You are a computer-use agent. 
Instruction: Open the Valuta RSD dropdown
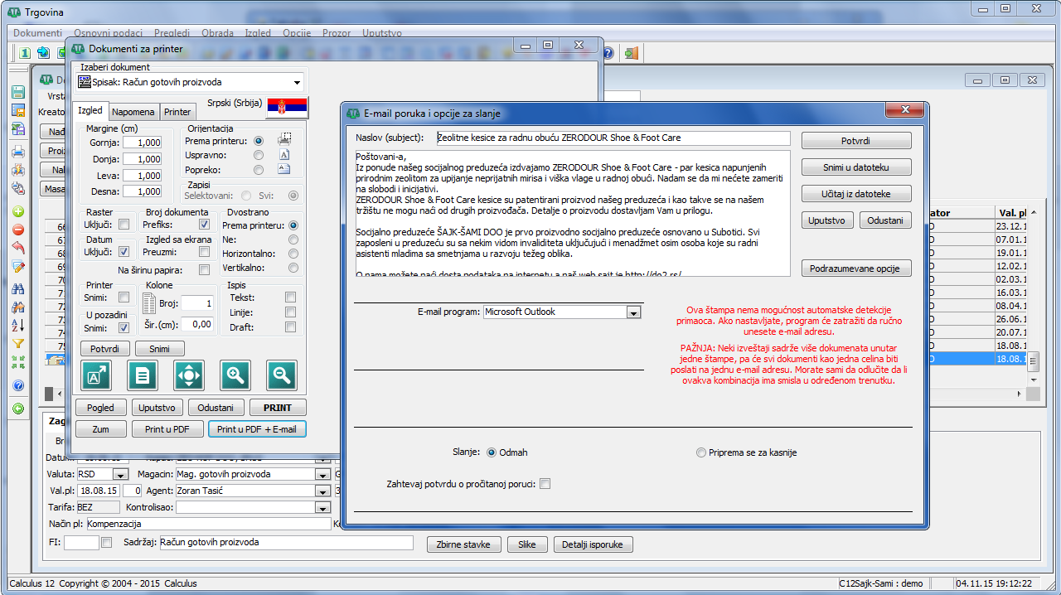pos(120,475)
